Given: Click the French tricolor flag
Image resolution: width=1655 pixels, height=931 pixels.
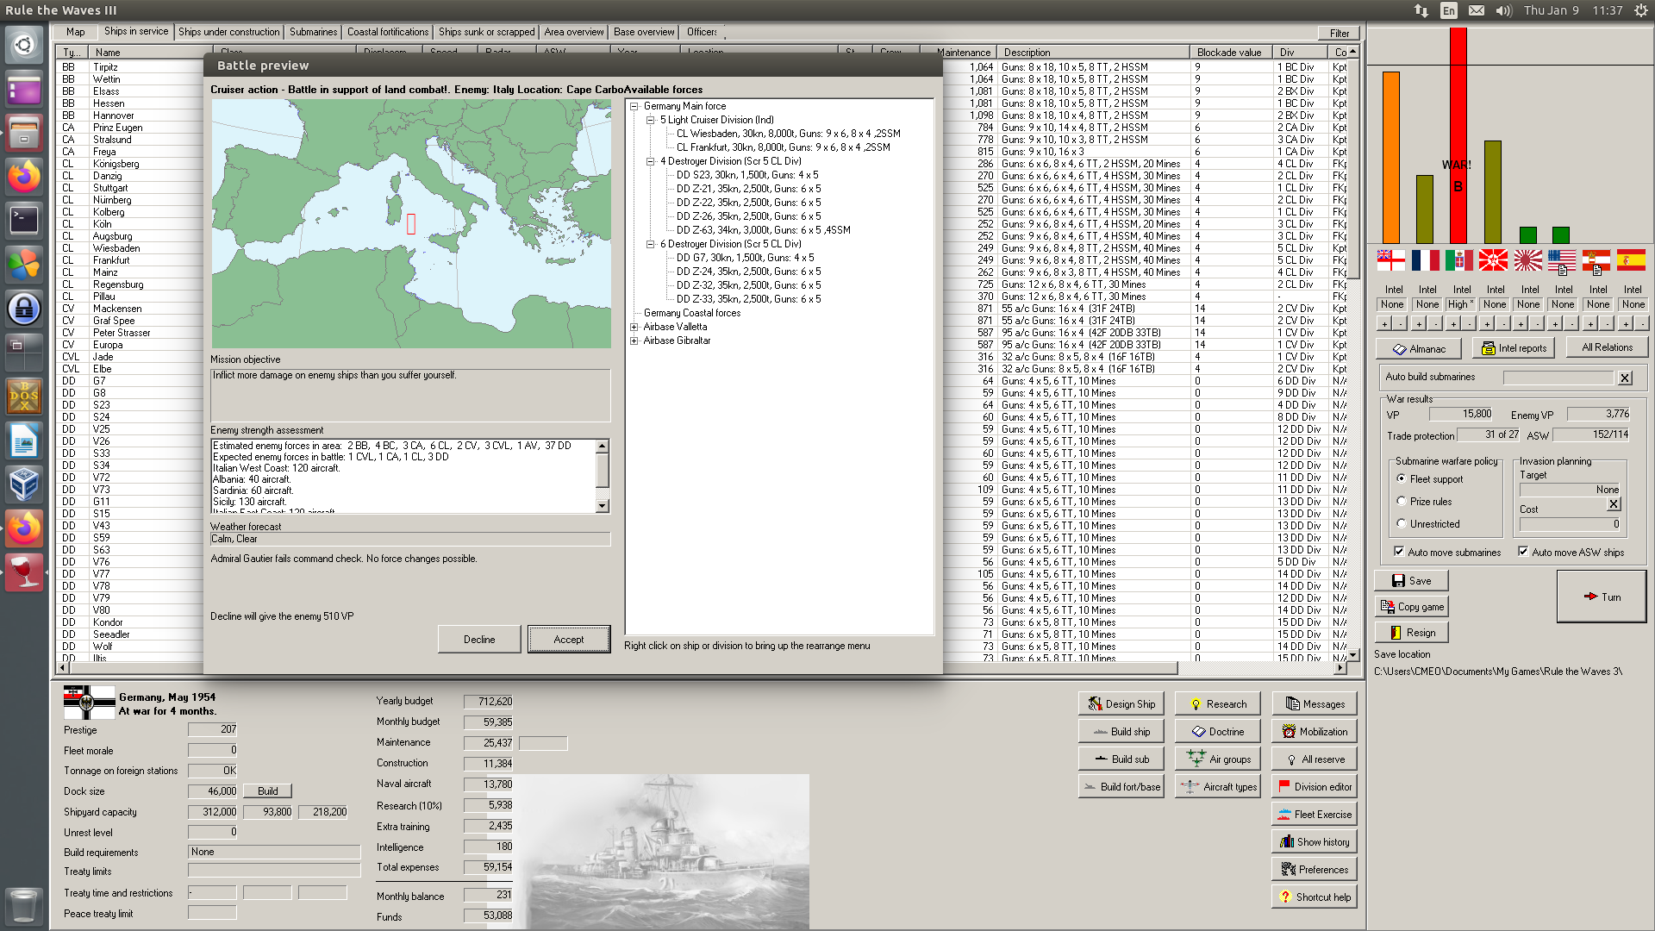Looking at the screenshot, I should (1425, 259).
